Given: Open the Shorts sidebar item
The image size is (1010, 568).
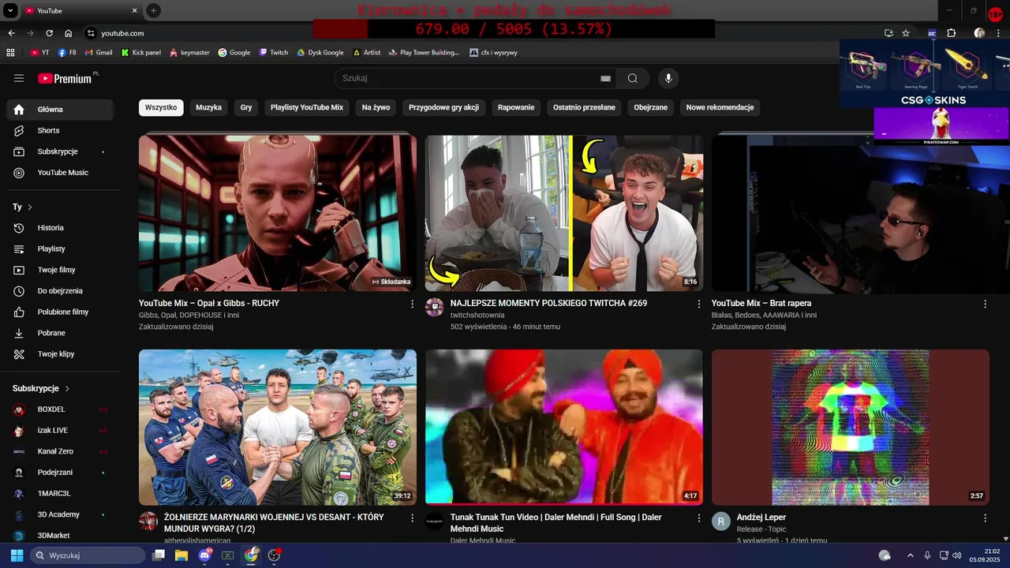Looking at the screenshot, I should point(60,130).
